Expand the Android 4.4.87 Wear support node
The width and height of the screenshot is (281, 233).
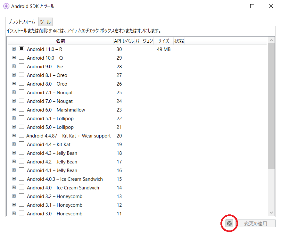coord(14,135)
